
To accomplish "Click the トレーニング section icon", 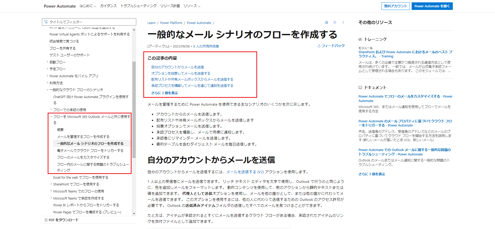I will coord(360,39).
